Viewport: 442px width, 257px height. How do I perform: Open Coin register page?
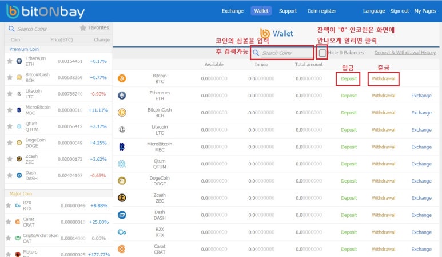(x=321, y=11)
